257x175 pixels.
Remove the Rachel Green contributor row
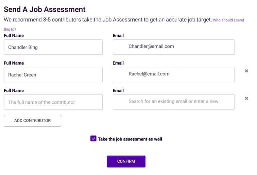(246, 71)
